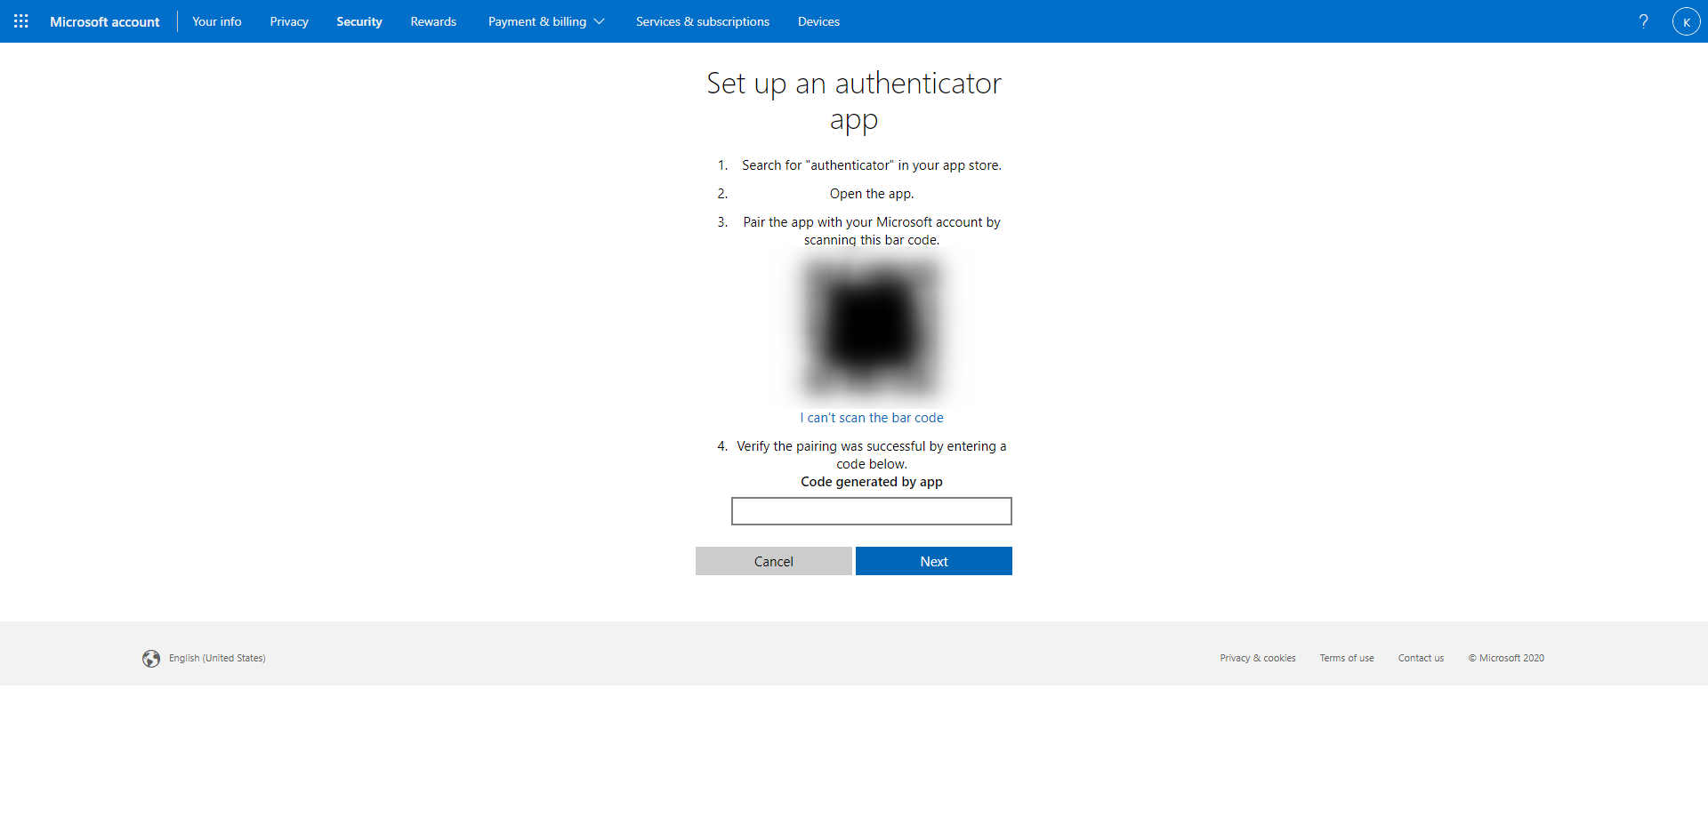Click the "Set up an authenticator app" heading
Viewport: 1708px width, 833px height.
854,100
